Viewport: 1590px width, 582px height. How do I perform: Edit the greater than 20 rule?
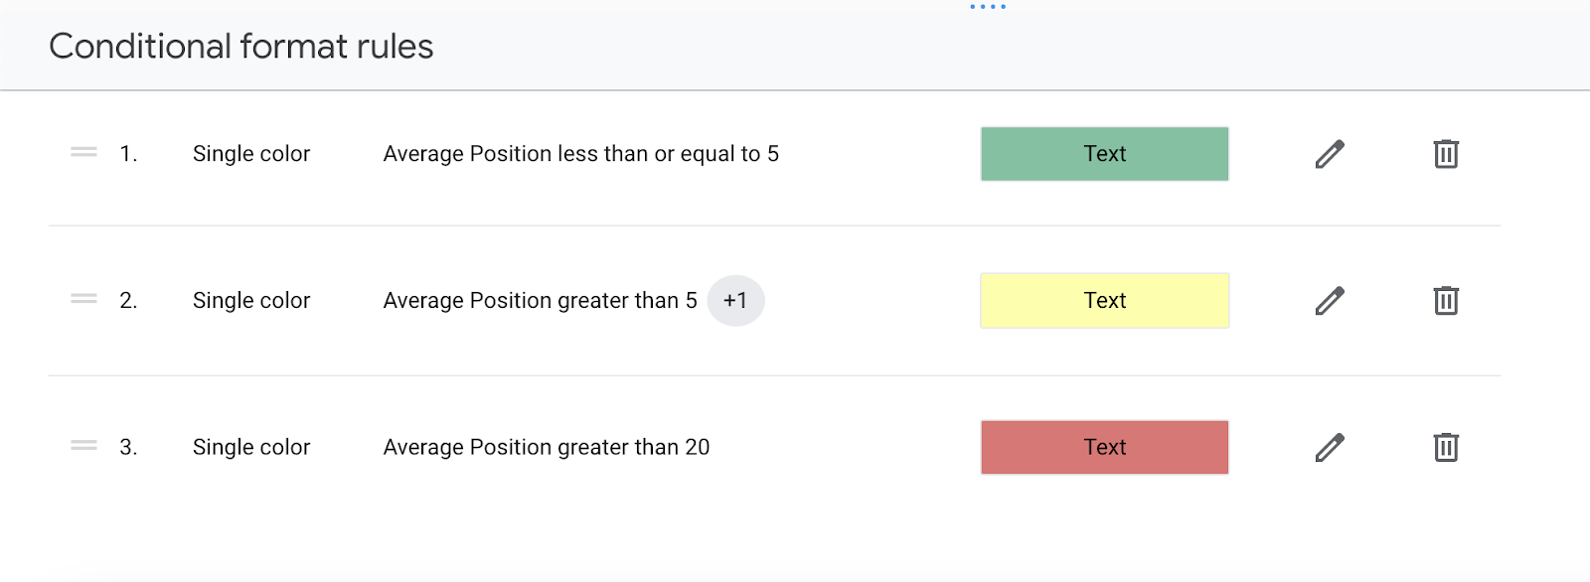click(x=1330, y=447)
